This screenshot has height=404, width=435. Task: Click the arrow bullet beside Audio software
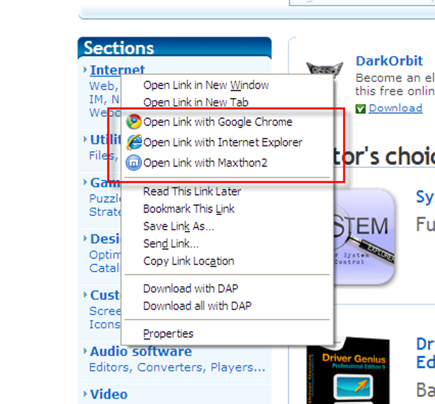85,351
